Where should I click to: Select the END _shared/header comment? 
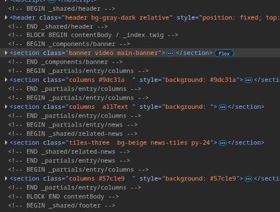point(58,26)
